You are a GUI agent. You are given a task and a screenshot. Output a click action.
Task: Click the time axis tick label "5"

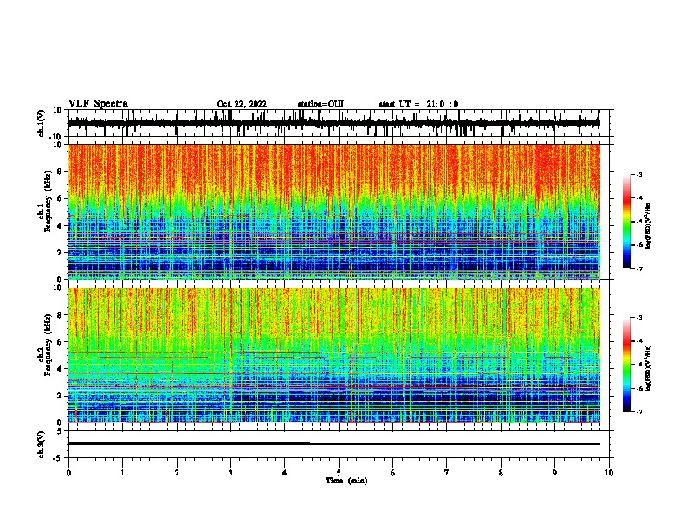[x=339, y=473]
